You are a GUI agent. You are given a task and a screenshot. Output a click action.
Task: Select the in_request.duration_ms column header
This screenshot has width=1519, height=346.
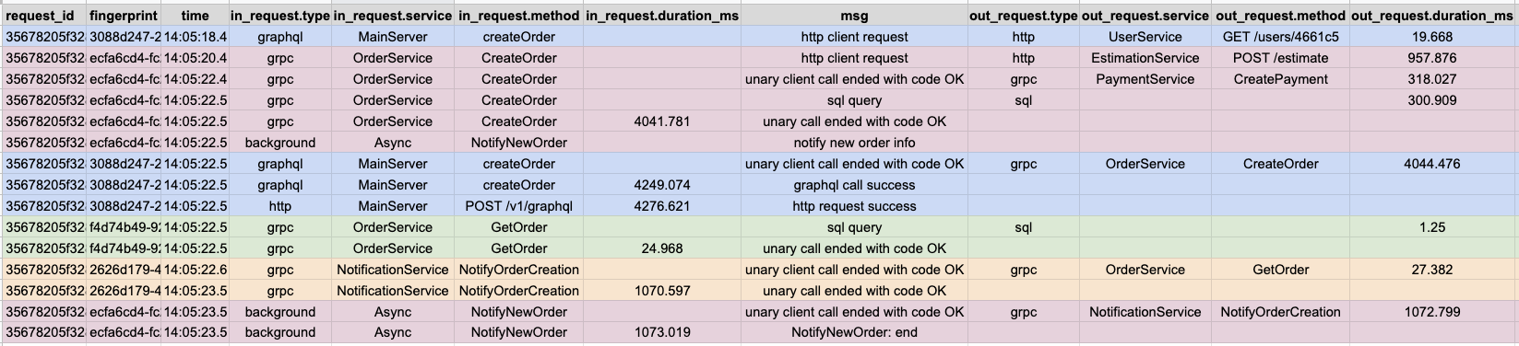point(662,16)
